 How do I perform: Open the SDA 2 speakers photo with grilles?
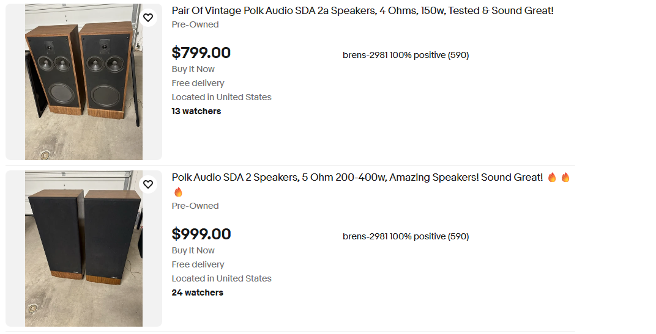(84, 249)
